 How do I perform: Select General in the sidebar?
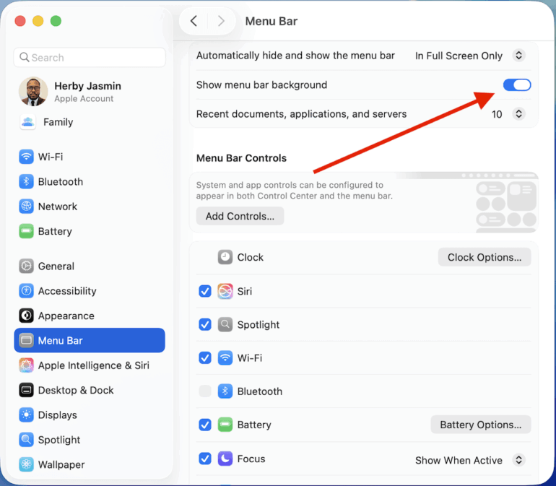(90, 266)
